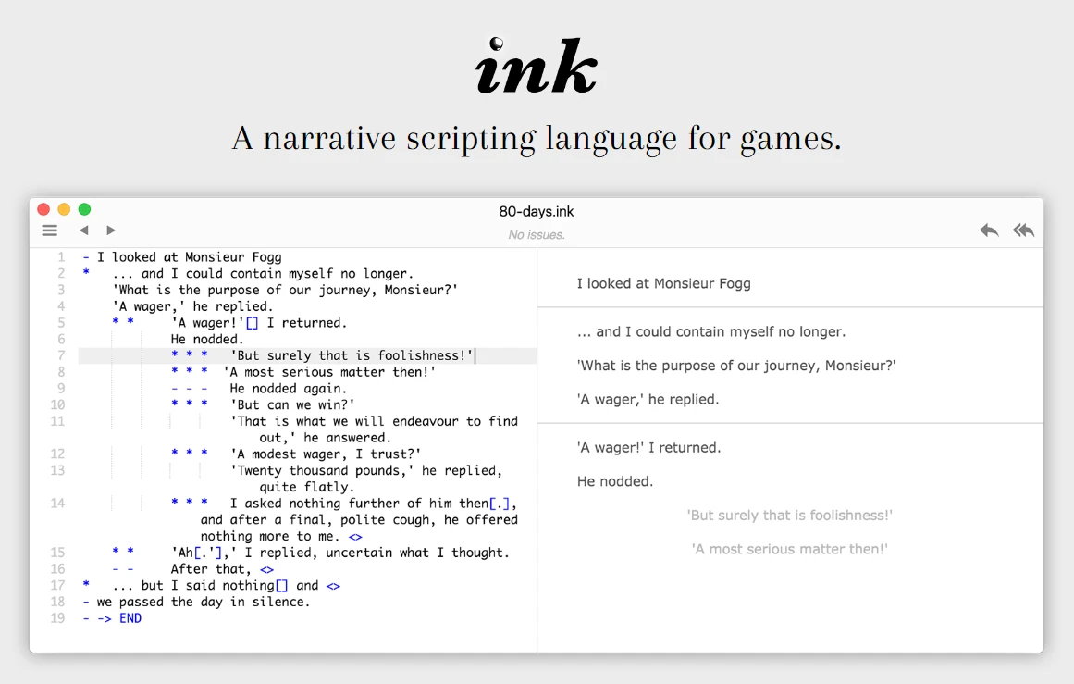The width and height of the screenshot is (1074, 684).
Task: Click editor line ''But can we win?''
Action: point(292,405)
